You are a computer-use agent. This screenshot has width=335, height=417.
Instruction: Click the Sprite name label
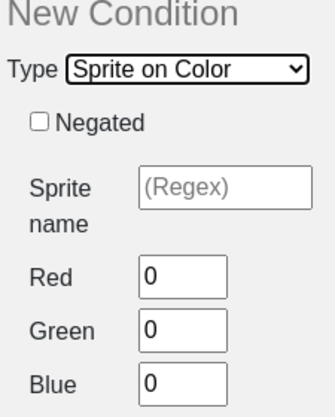(x=60, y=189)
